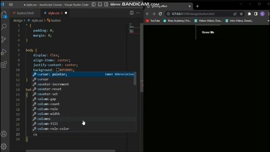Select the 'column-count' suggestion

click(x=84, y=104)
